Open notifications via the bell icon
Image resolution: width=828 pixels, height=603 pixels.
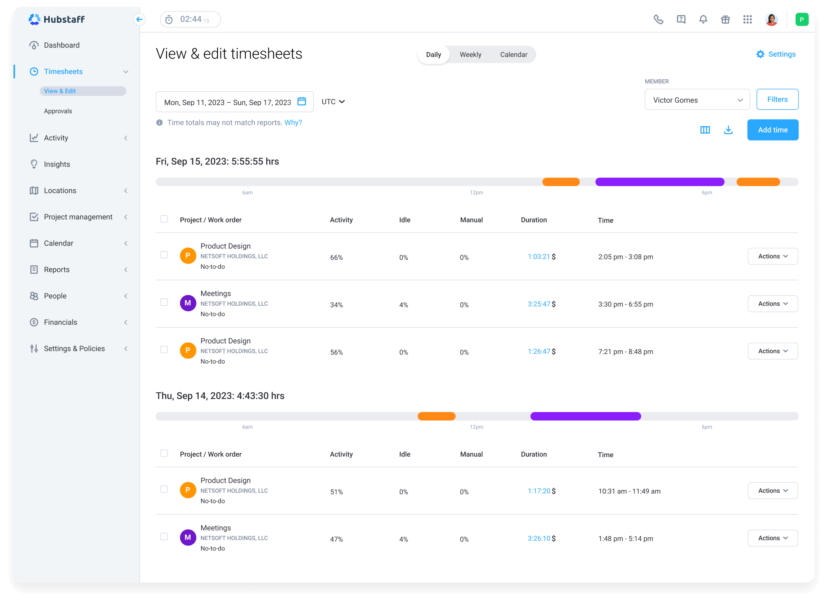703,19
